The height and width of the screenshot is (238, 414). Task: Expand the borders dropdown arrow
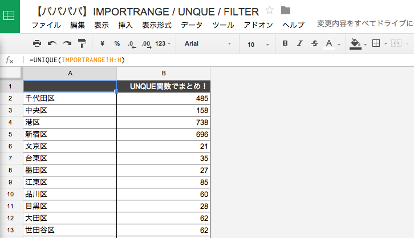click(x=385, y=43)
